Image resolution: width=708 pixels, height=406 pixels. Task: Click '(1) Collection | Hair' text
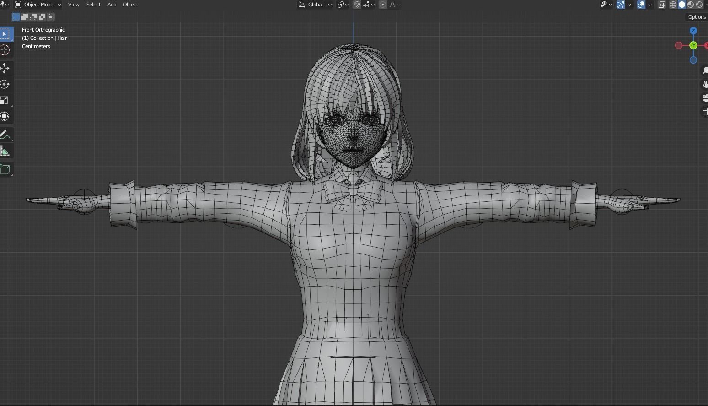coord(44,38)
